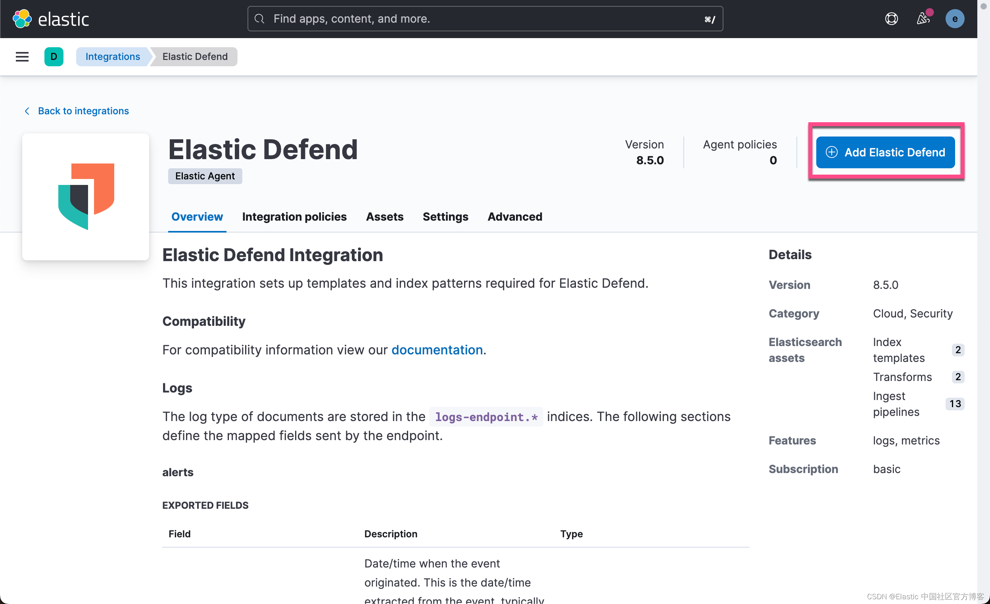
Task: Click the Type column header
Action: [x=571, y=534]
